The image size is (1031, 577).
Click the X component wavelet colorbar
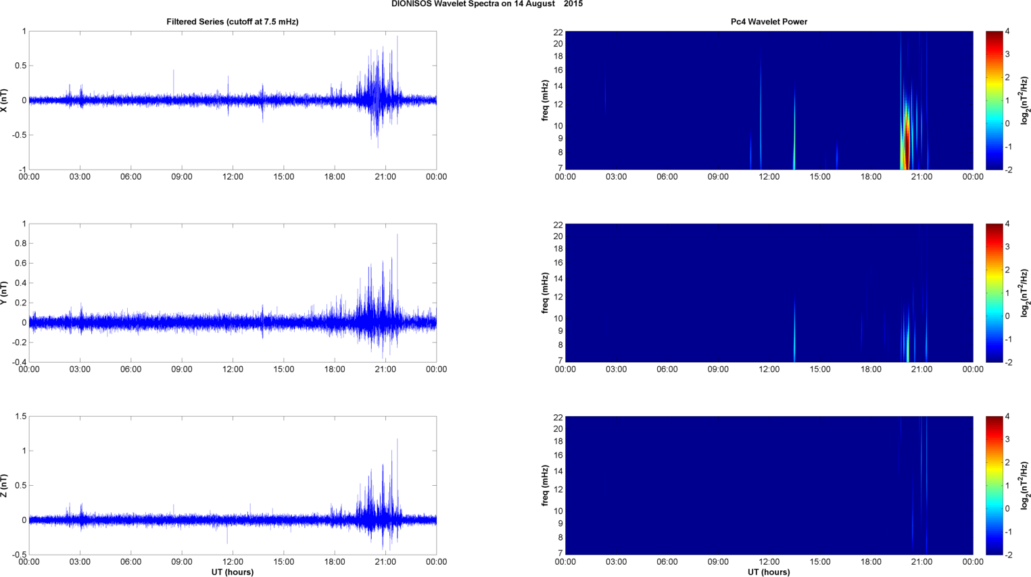(994, 100)
